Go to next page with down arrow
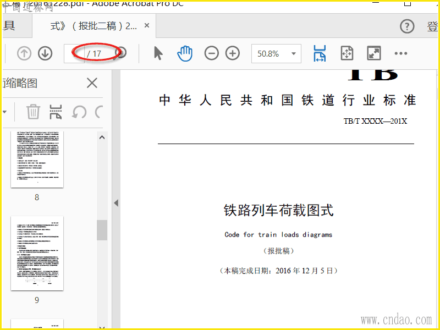The width and height of the screenshot is (440, 330). 45,53
